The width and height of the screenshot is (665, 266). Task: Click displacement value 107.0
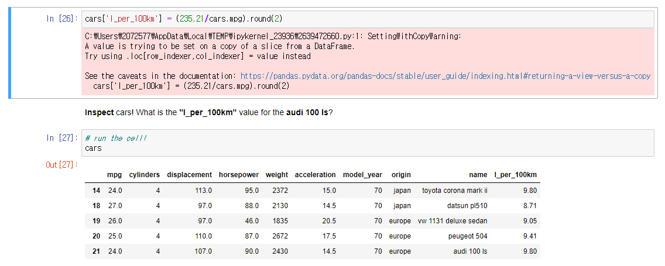click(203, 251)
